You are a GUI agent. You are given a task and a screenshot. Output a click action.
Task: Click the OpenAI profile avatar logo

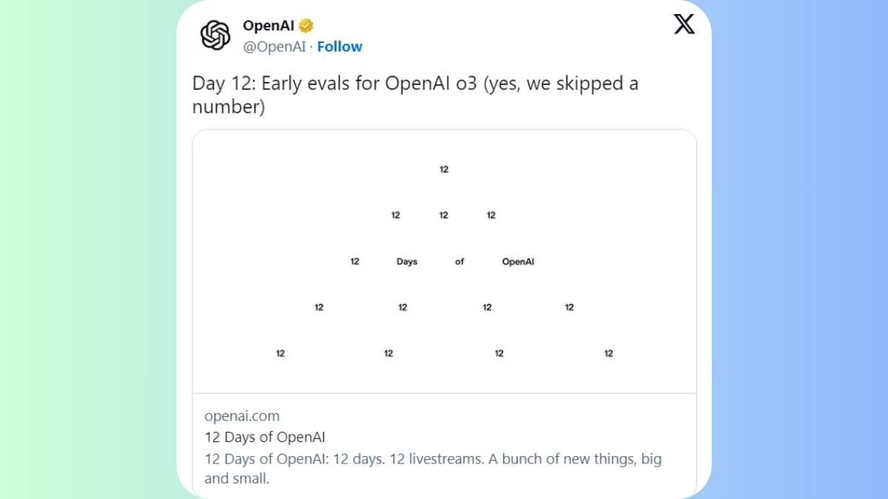click(x=215, y=35)
